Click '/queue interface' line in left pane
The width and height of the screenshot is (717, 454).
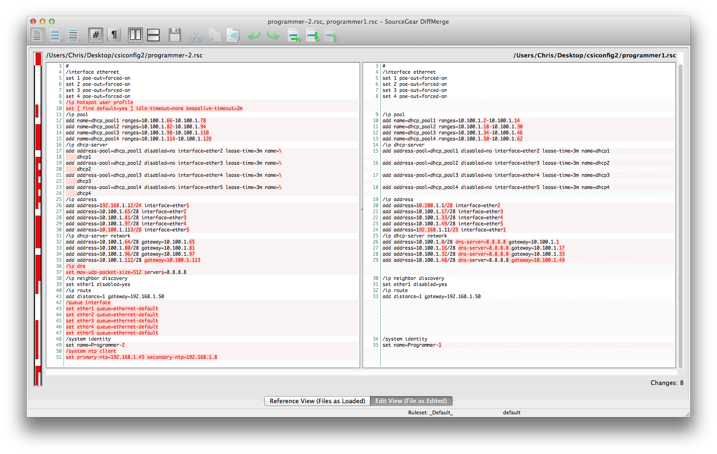point(88,302)
